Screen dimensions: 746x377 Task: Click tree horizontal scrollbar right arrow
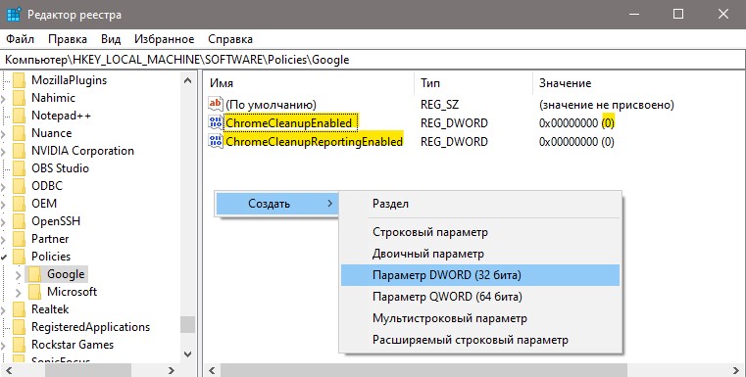[172, 370]
